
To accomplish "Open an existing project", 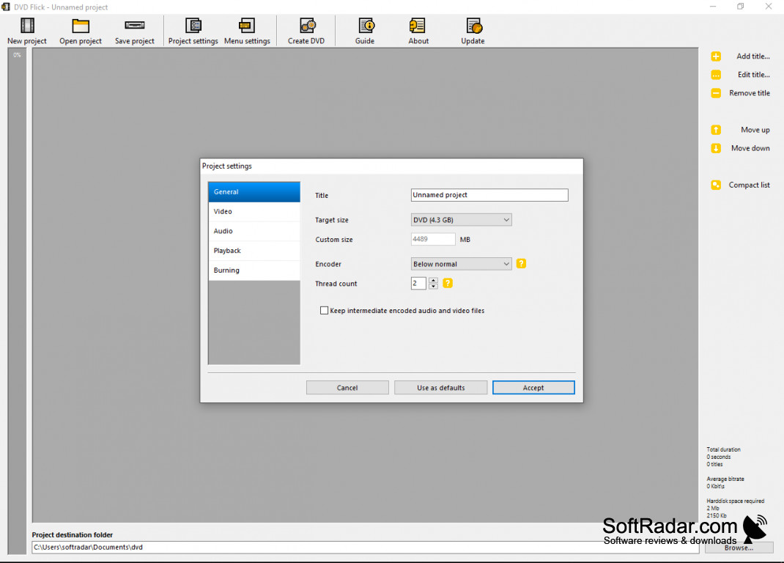I will pos(80,31).
